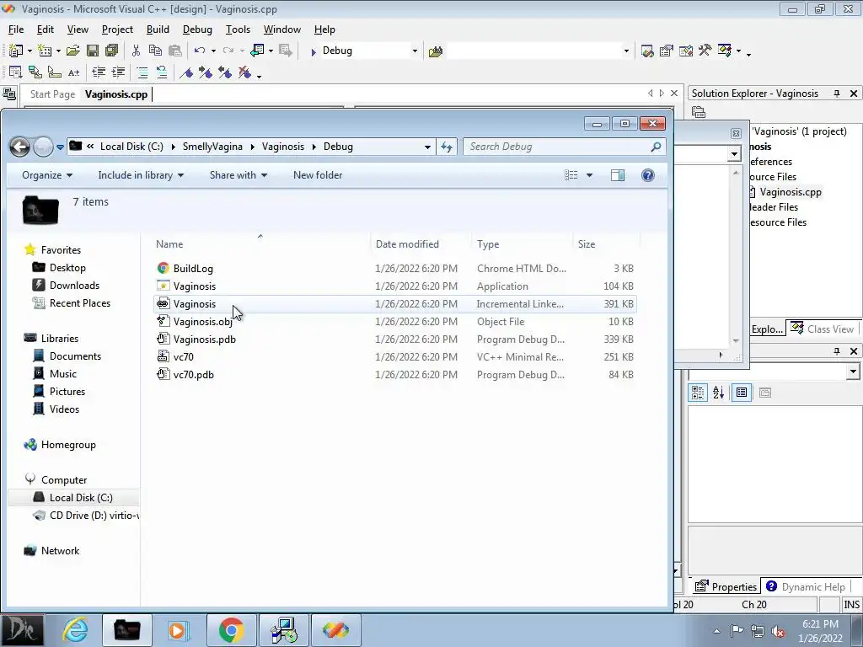Clear all bookmarks icon
863x647 pixels.
pyautogui.click(x=244, y=72)
